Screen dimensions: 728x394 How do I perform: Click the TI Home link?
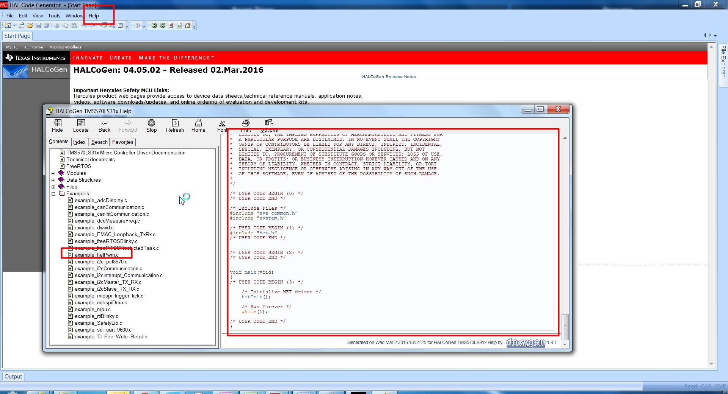point(33,47)
